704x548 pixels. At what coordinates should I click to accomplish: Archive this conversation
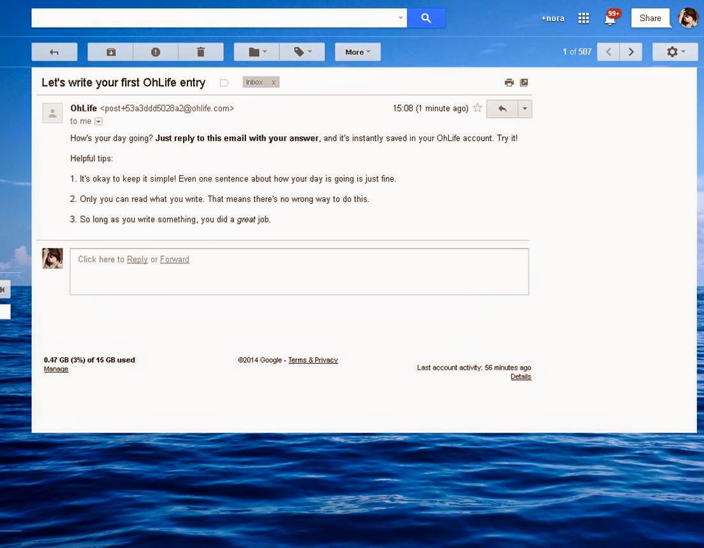tap(110, 52)
